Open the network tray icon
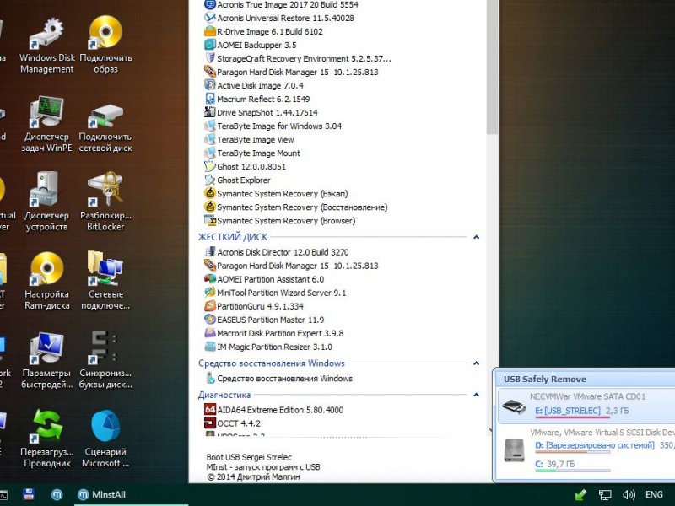 [605, 495]
